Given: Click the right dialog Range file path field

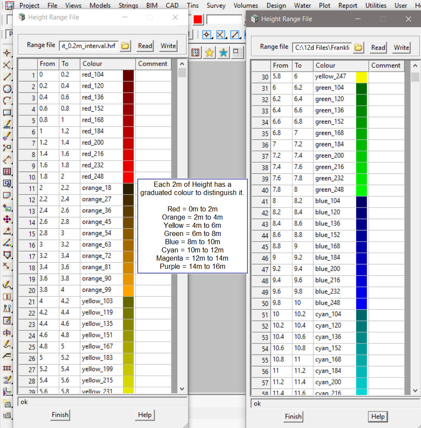Looking at the screenshot, I should pos(322,47).
